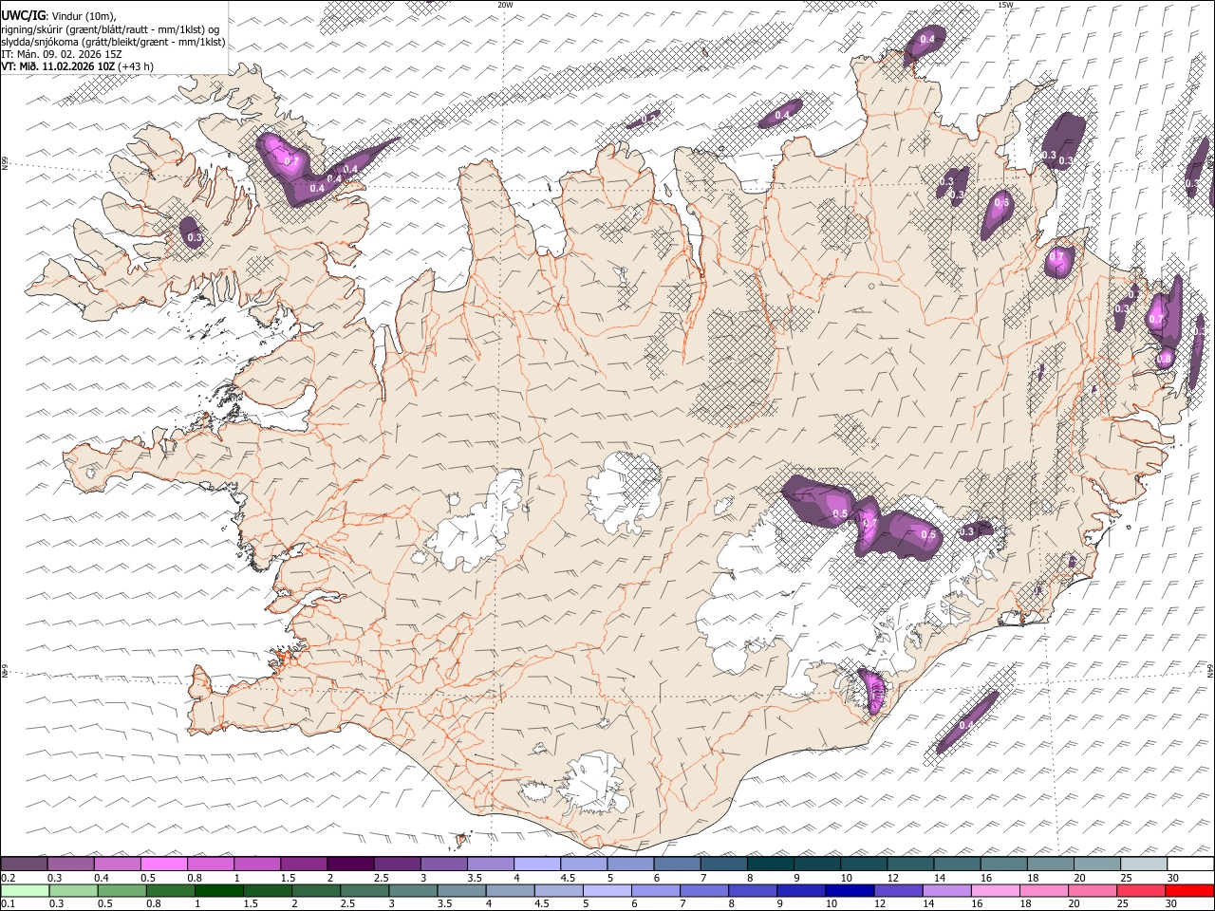Click the '4.5' number label under upper legend row
This screenshot has height=911, width=1215.
click(x=568, y=878)
